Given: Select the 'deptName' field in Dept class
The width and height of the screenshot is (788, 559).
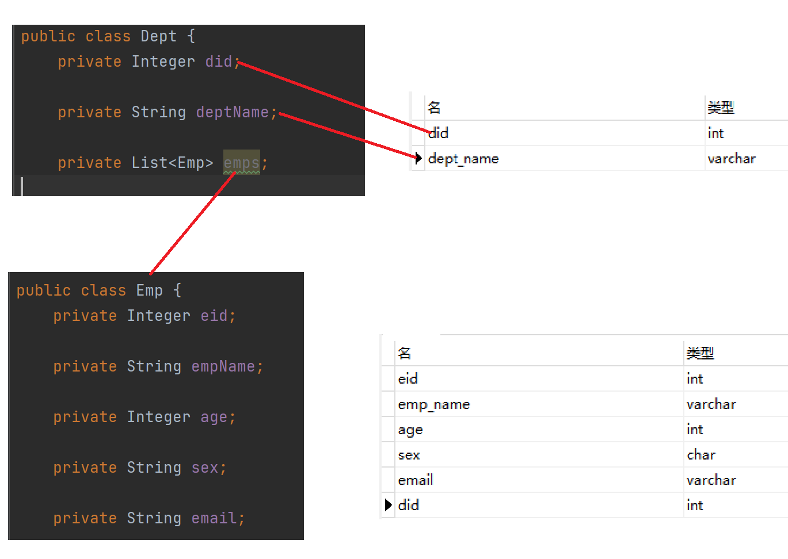Looking at the screenshot, I should (233, 112).
